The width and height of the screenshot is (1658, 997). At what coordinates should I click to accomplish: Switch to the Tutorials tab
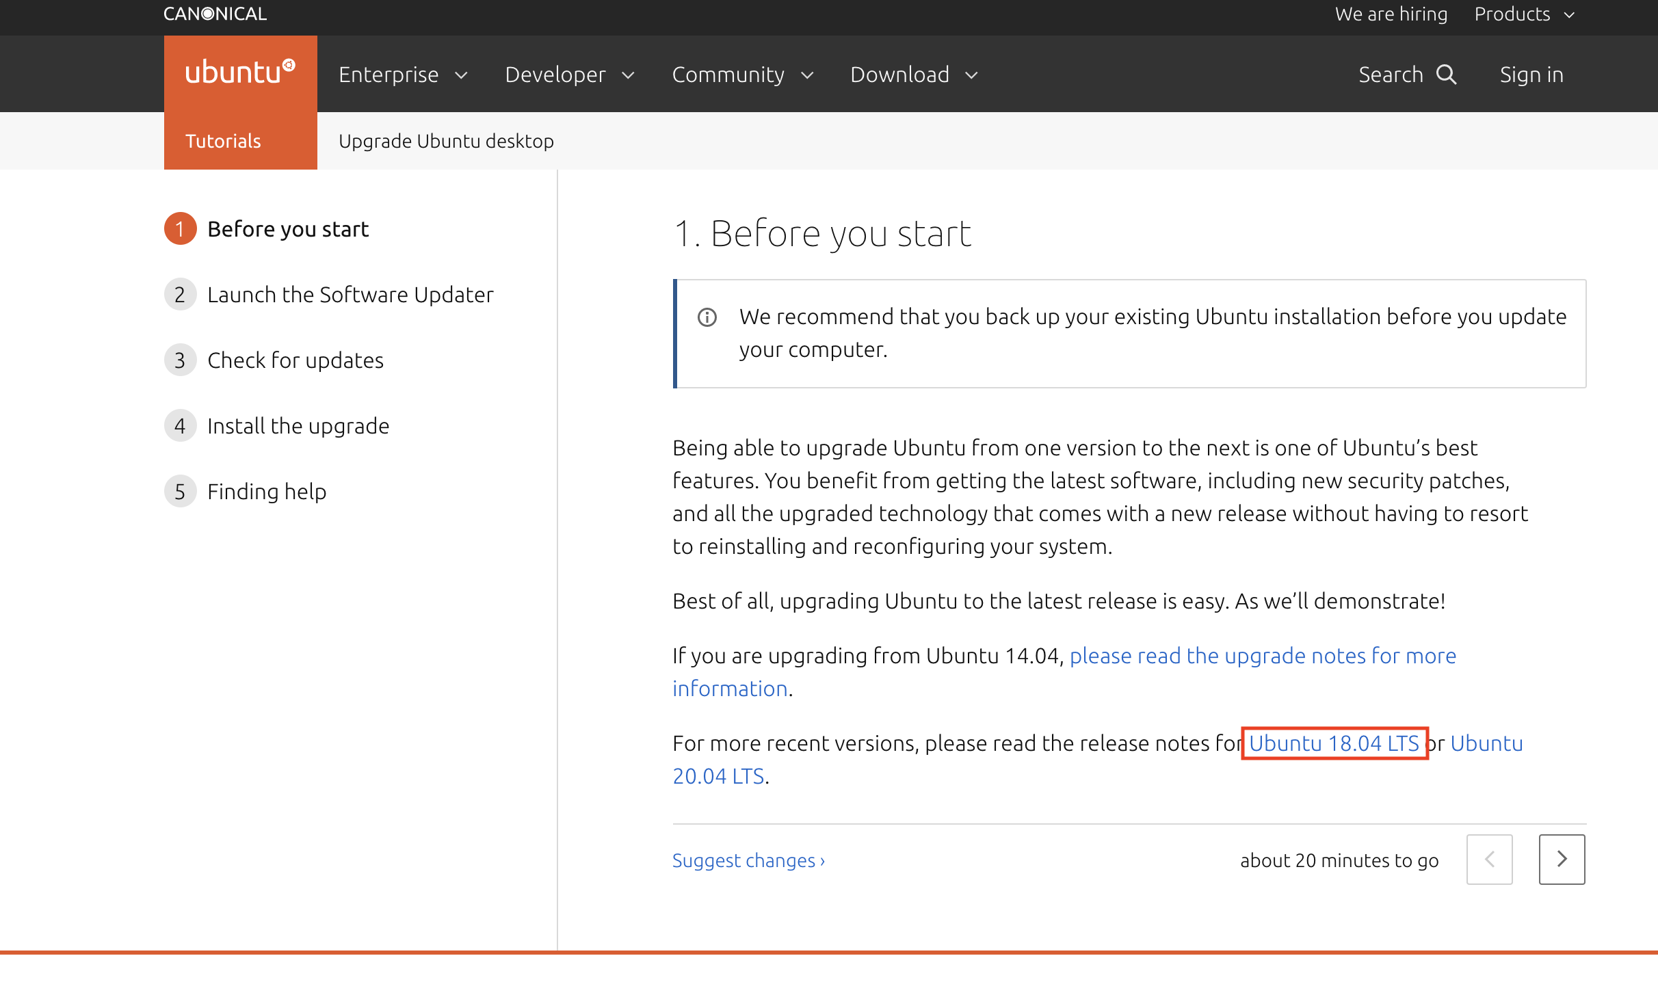pos(223,141)
